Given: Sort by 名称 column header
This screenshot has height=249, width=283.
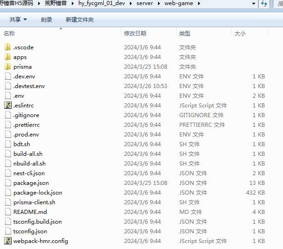Looking at the screenshot, I should pos(9,34).
